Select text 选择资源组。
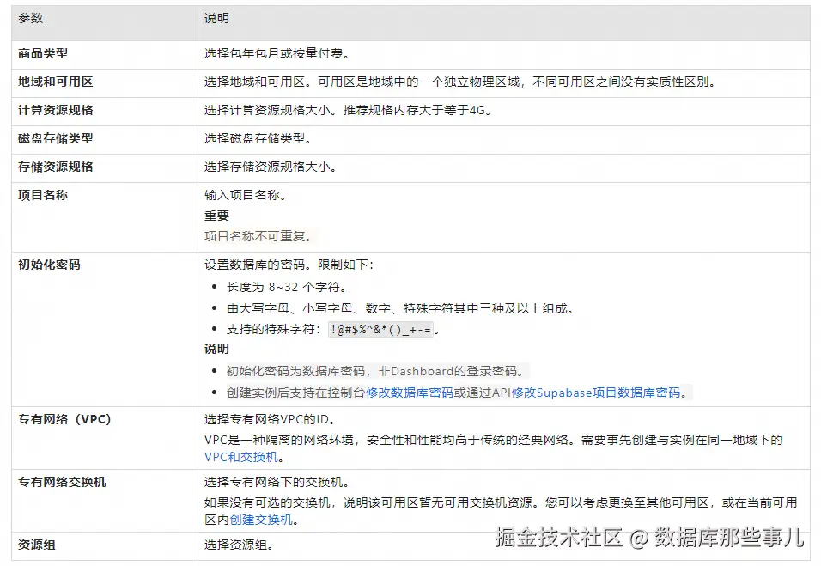The image size is (821, 566). [239, 545]
